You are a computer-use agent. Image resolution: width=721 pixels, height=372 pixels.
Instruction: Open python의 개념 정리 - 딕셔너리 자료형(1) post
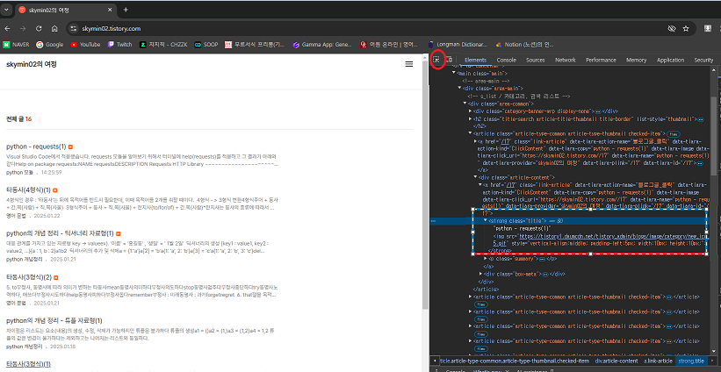pos(60,233)
